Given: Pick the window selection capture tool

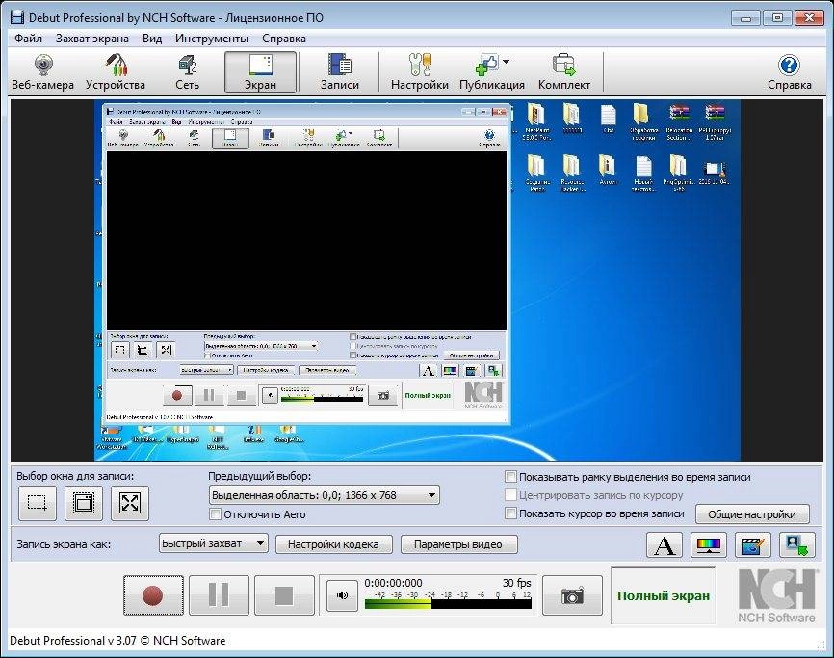Looking at the screenshot, I should [x=84, y=503].
